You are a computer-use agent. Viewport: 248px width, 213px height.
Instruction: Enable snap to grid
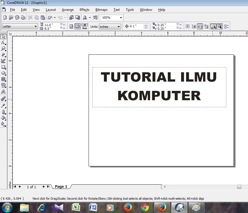point(188,26)
